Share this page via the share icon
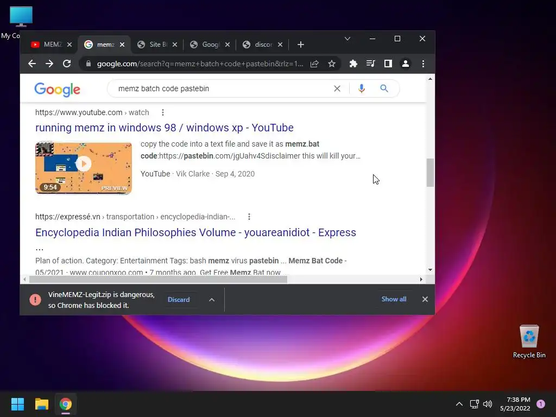 pos(314,64)
